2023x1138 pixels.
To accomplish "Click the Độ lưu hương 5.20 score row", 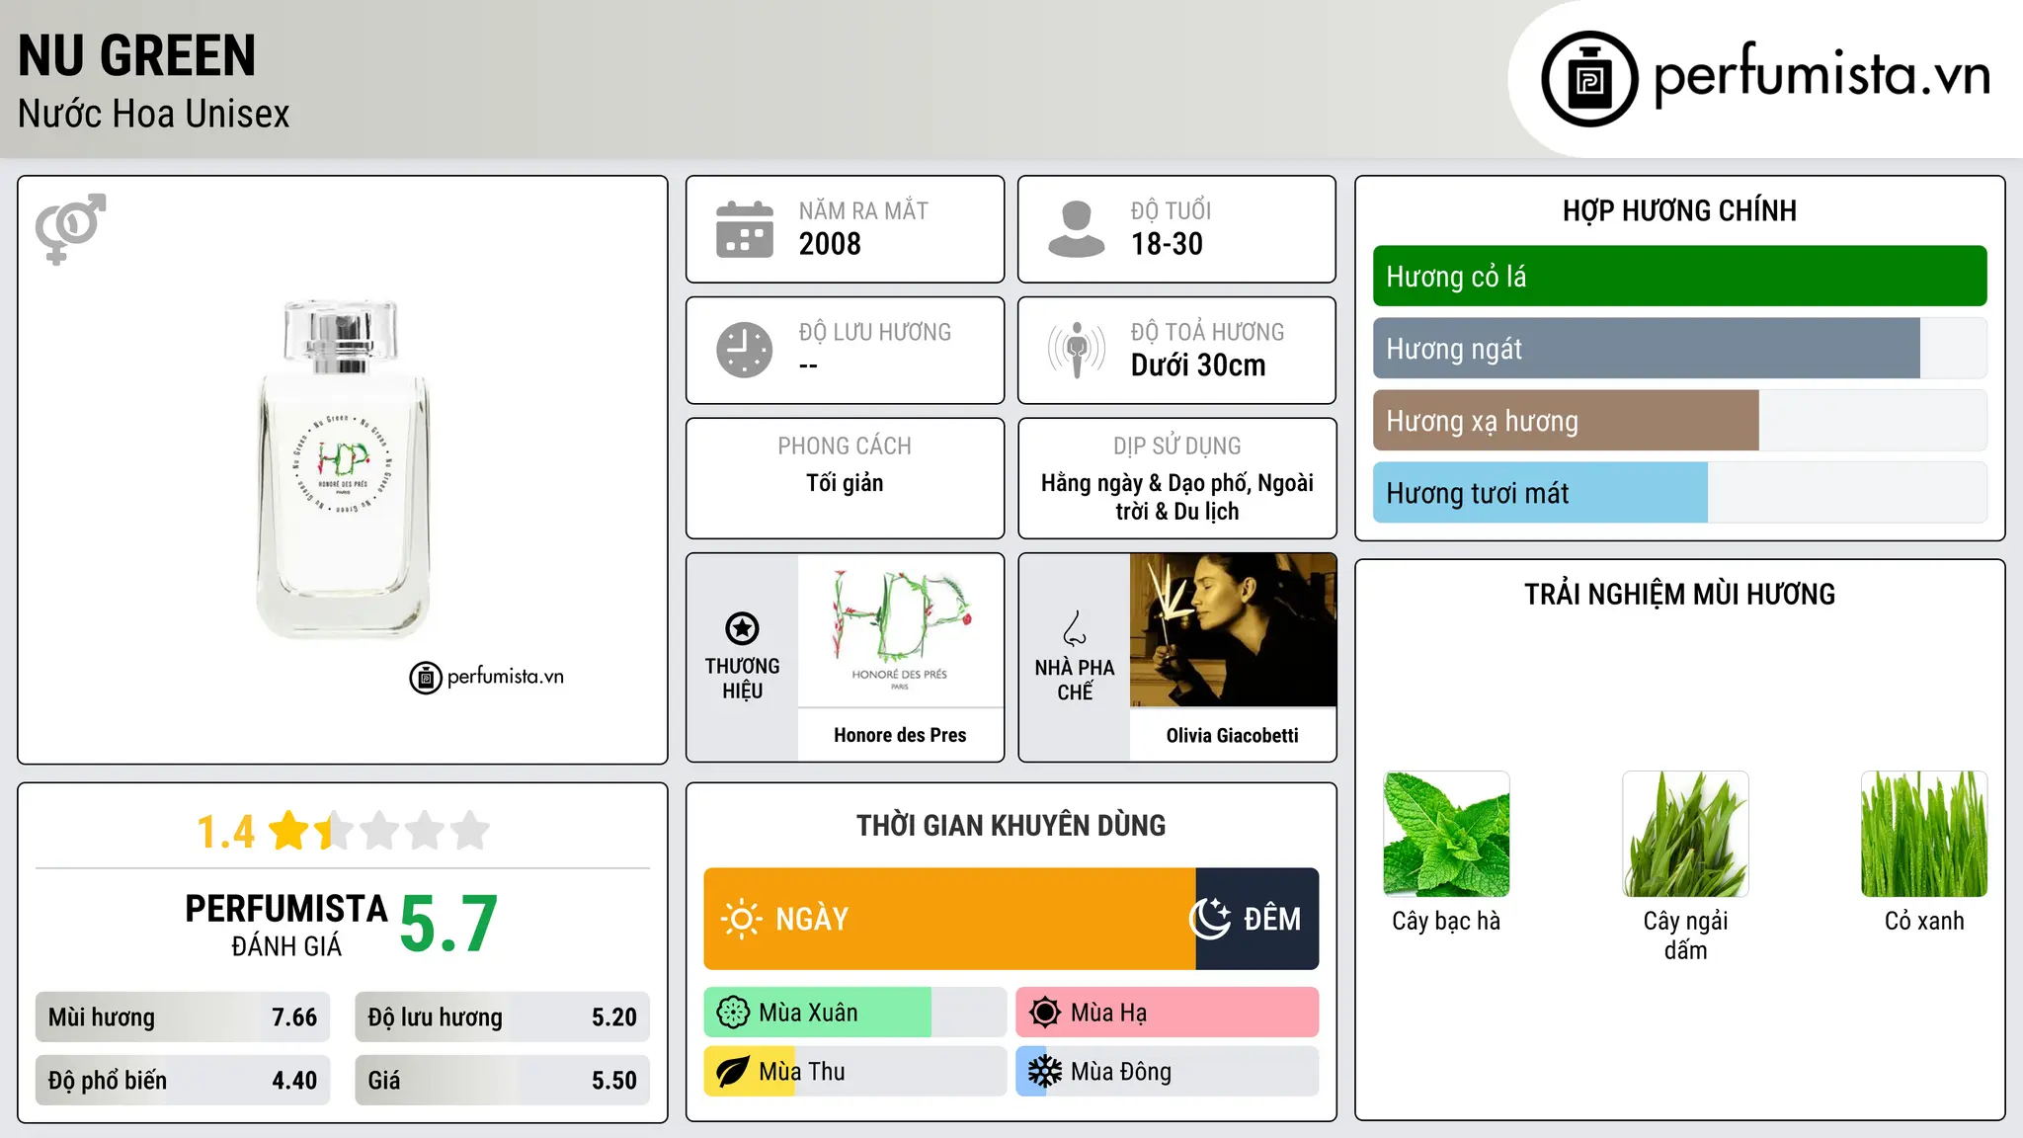I will [503, 1017].
